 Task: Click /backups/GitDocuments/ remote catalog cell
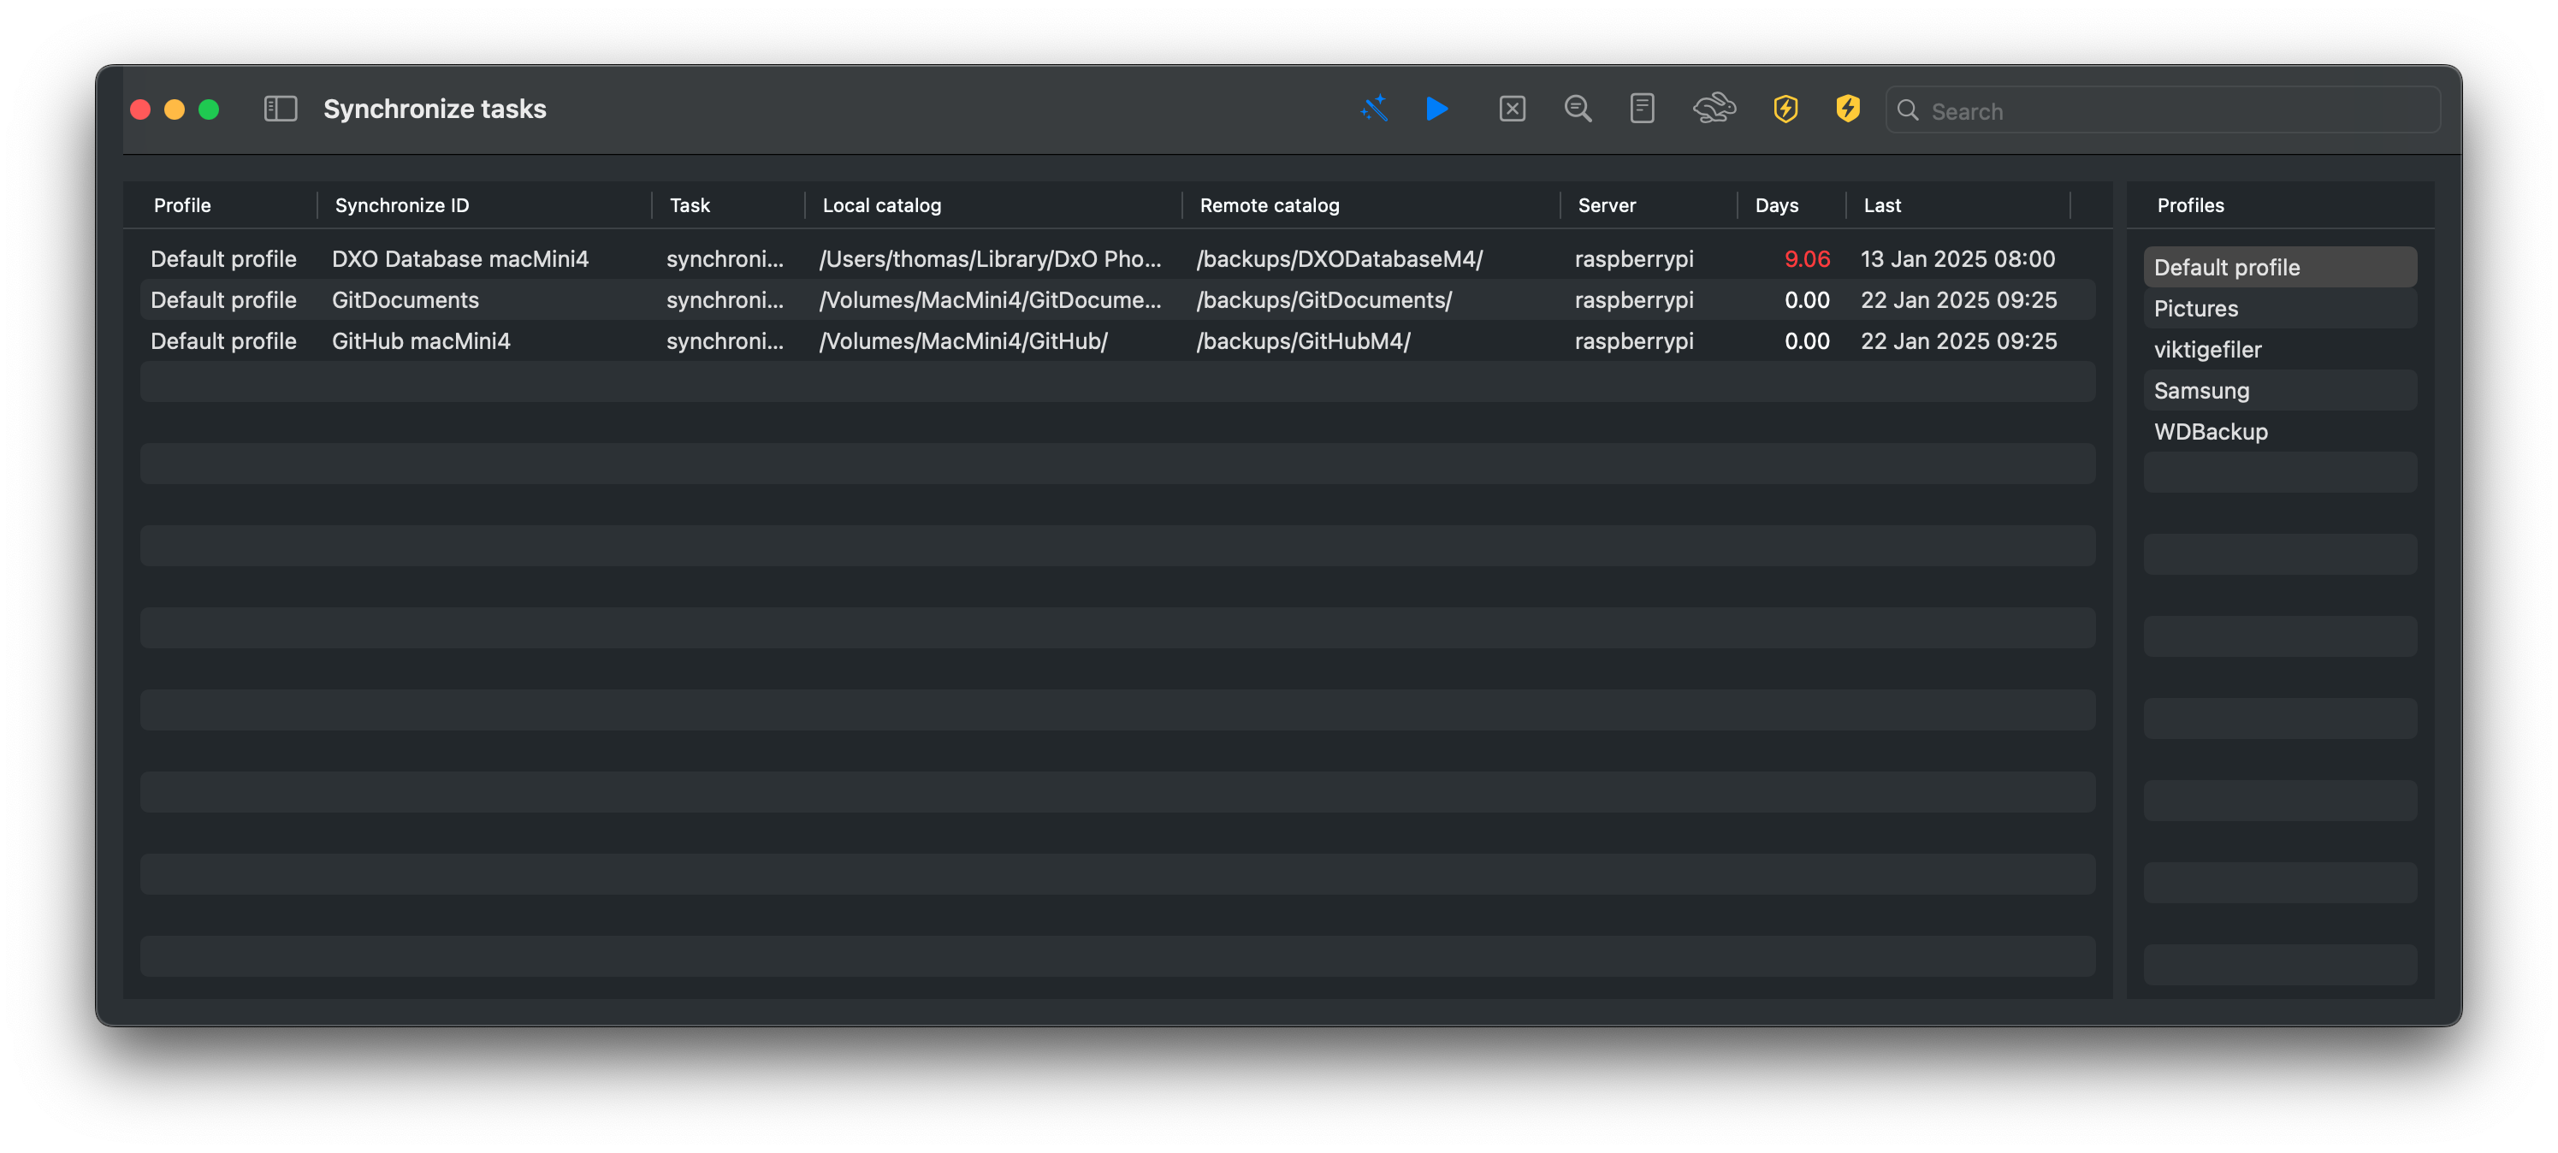1323,300
